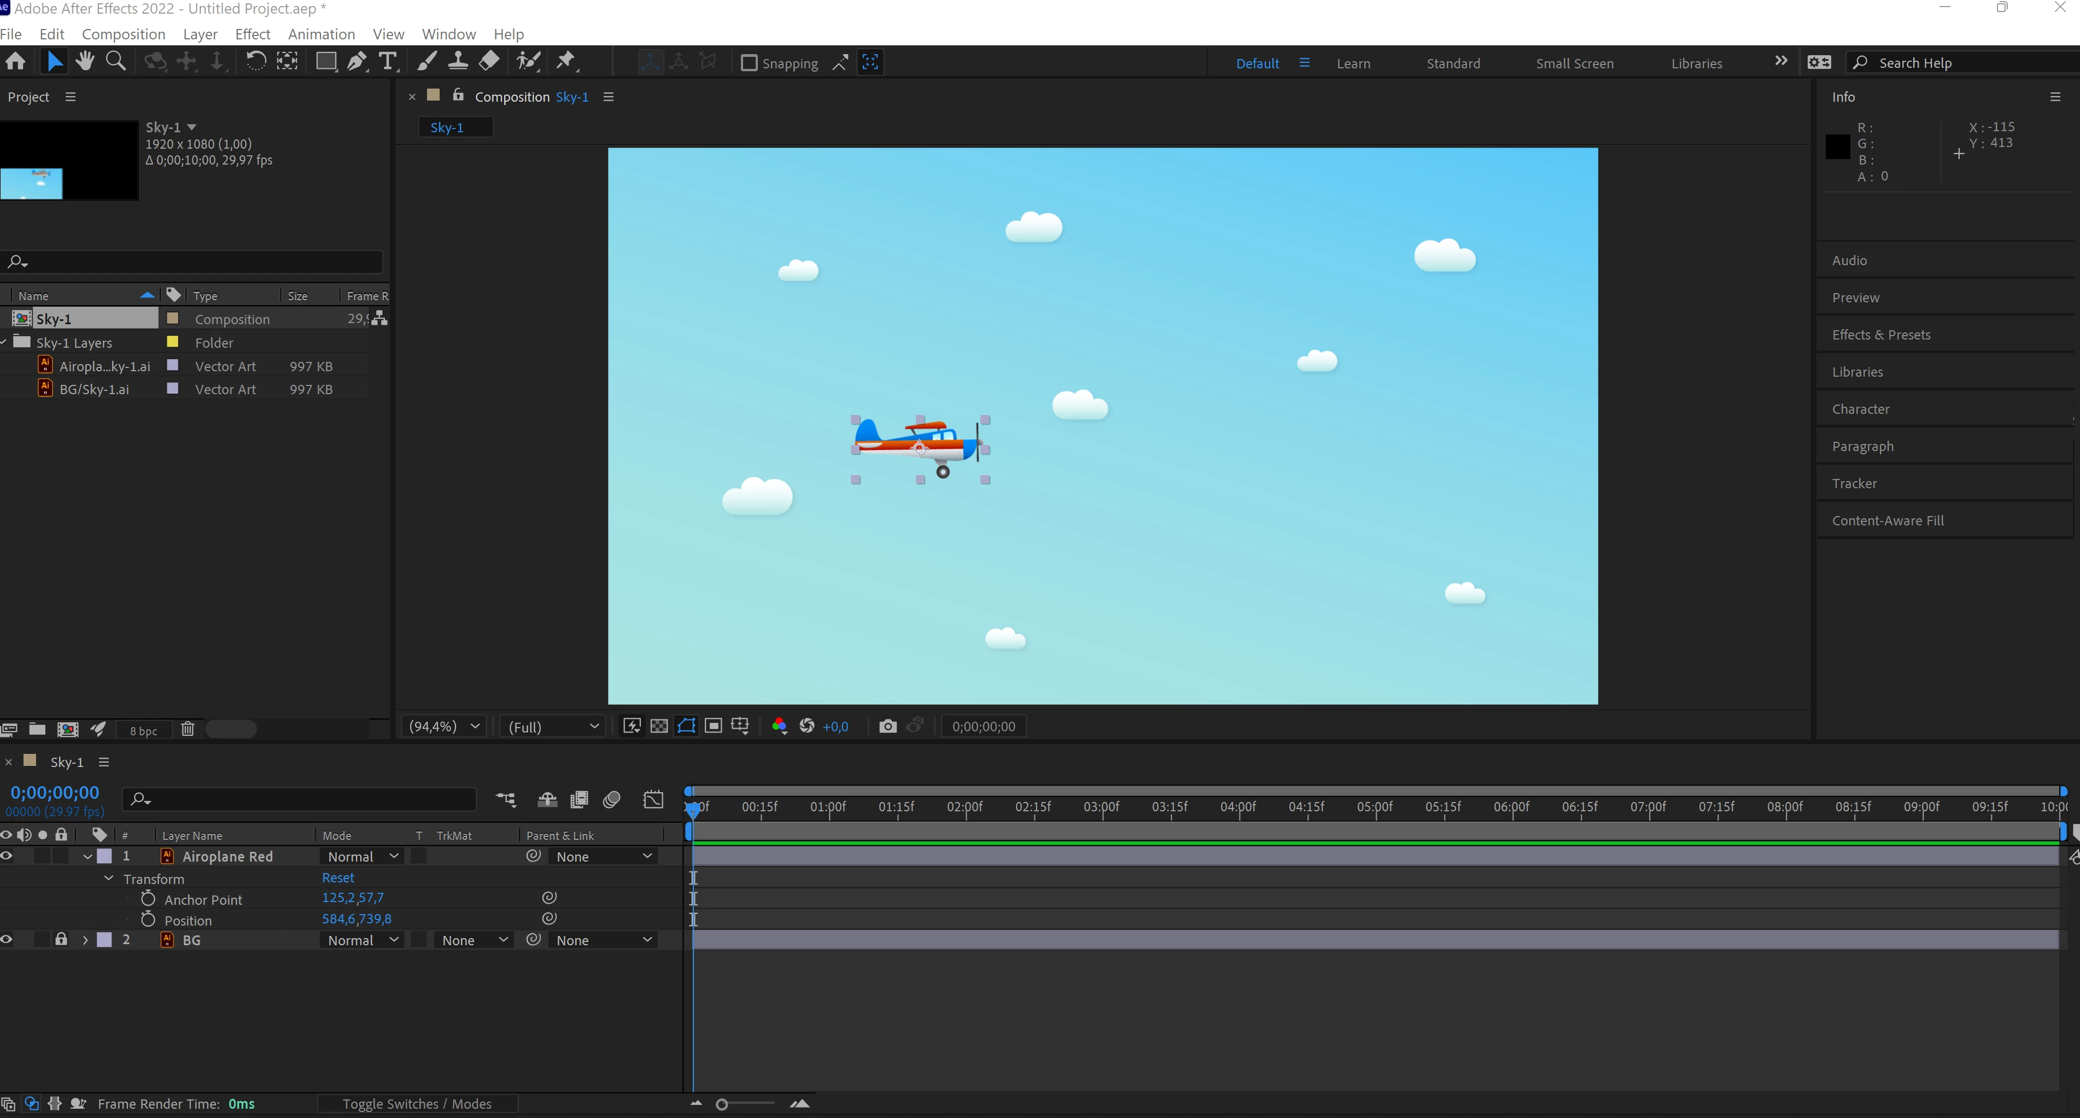Hide the Airoplane Red layer
2080x1118 pixels.
tap(7, 857)
